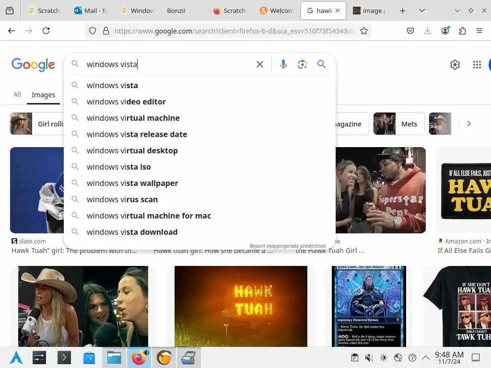Reload the current page
491x368 pixels.
(x=46, y=31)
